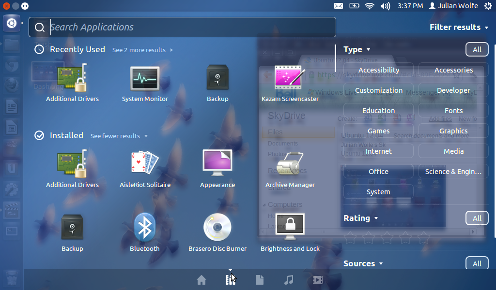Toggle the Games type filter
496x290 pixels.
click(378, 131)
